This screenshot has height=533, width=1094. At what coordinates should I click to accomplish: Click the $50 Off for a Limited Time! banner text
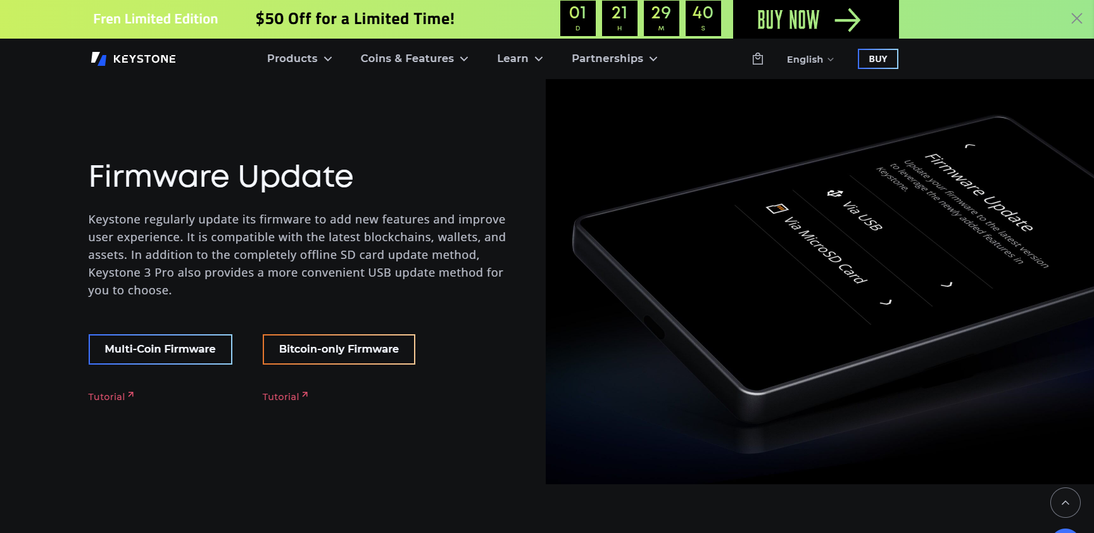[355, 19]
